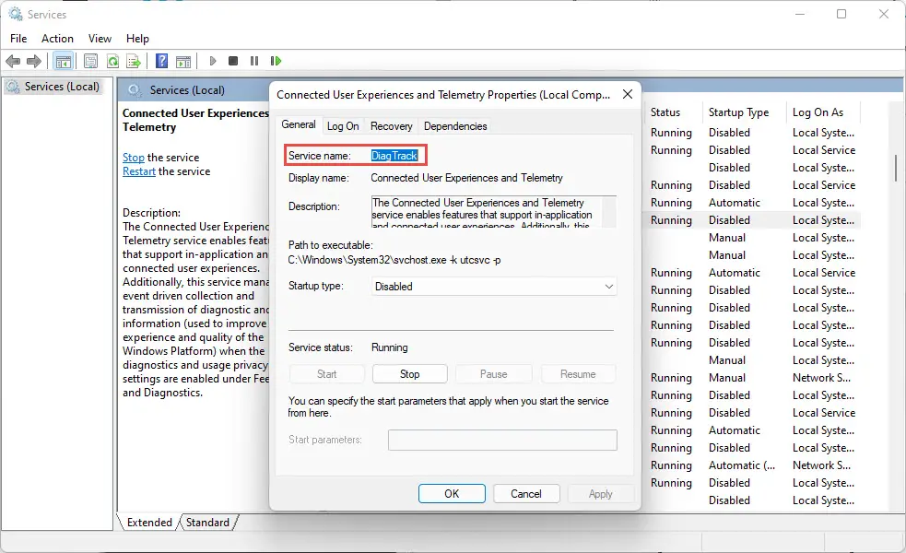The width and height of the screenshot is (906, 553).
Task: Switch to the Dependencies tab
Action: pos(455,126)
